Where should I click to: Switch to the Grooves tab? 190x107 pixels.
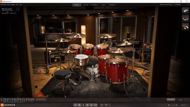click(85, 5)
